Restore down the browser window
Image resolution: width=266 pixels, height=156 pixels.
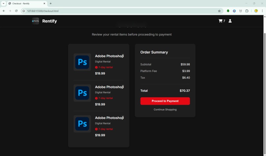click(x=254, y=3)
